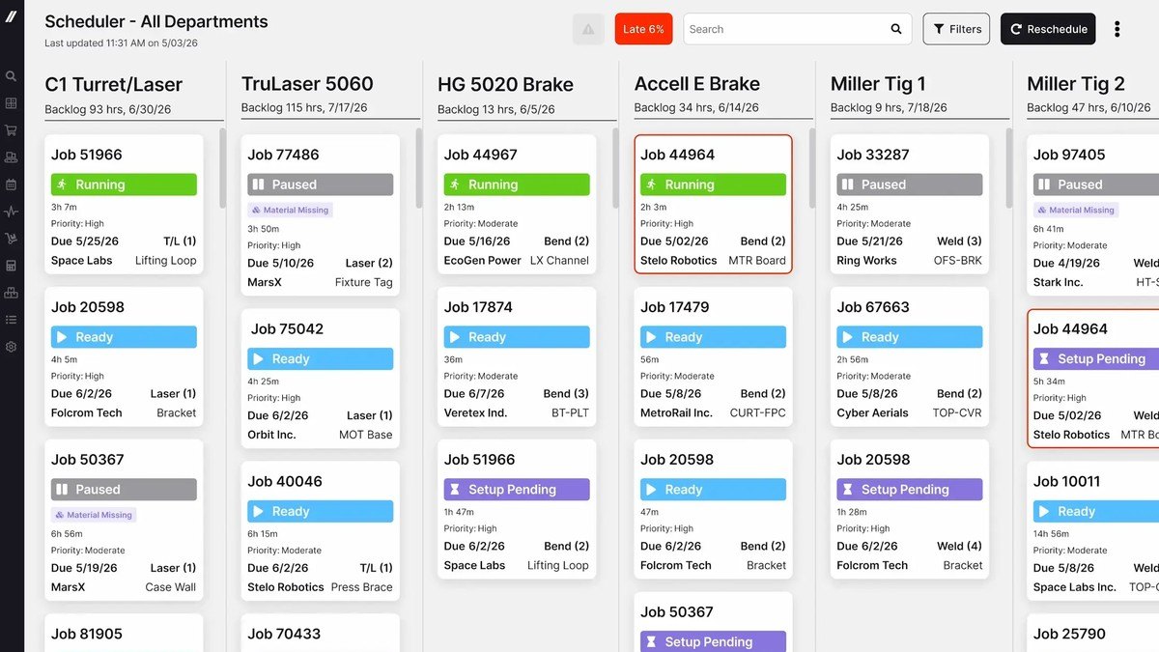Click the magnifier icon inside the Search field

[896, 29]
